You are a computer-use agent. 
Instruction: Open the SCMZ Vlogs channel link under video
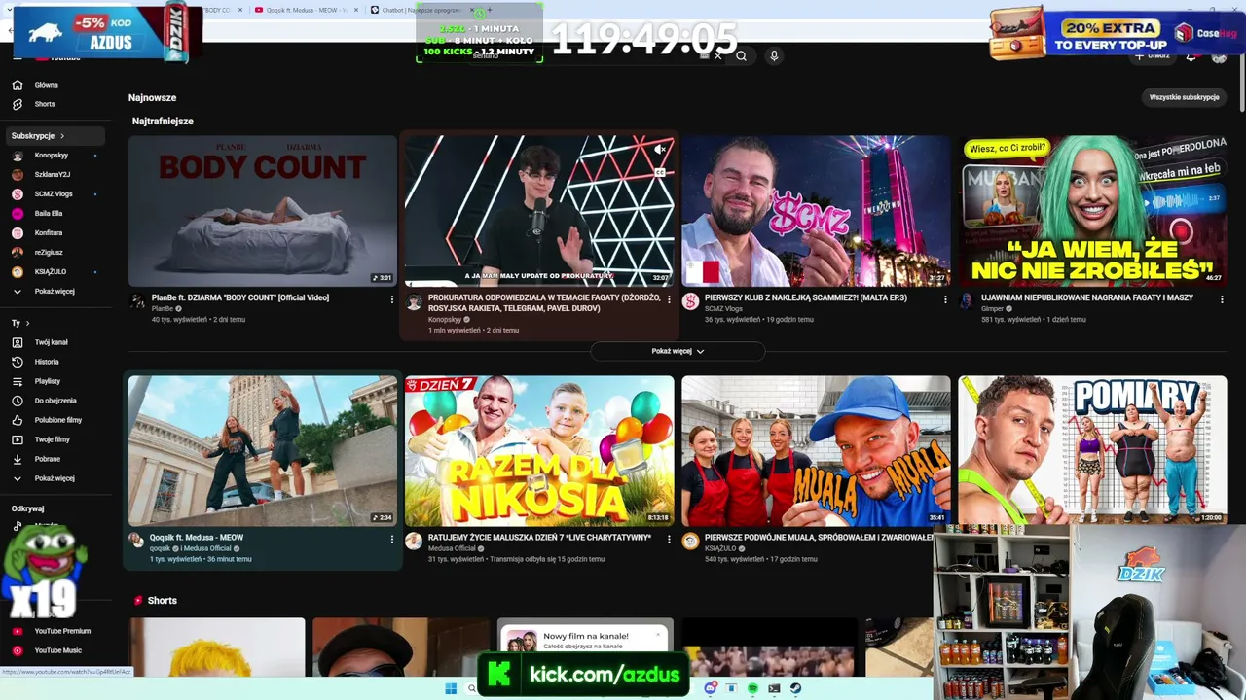(x=722, y=308)
